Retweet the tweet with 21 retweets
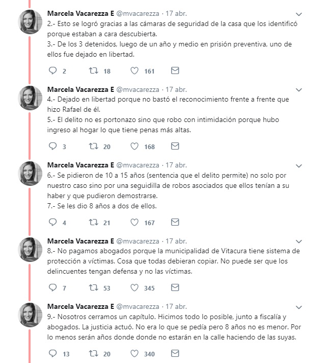The image size is (323, 363). point(93,223)
